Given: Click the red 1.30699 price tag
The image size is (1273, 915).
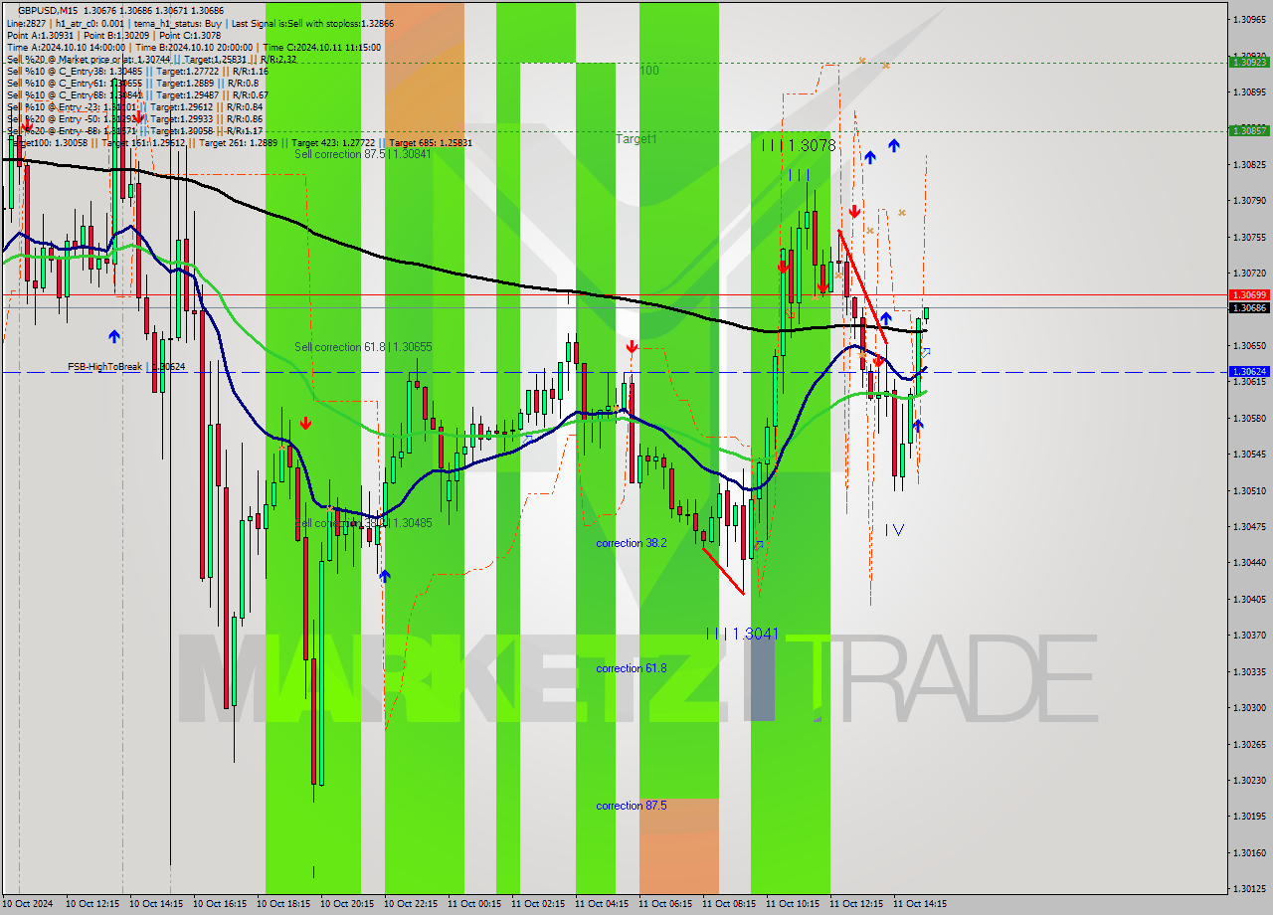Looking at the screenshot, I should (1249, 294).
